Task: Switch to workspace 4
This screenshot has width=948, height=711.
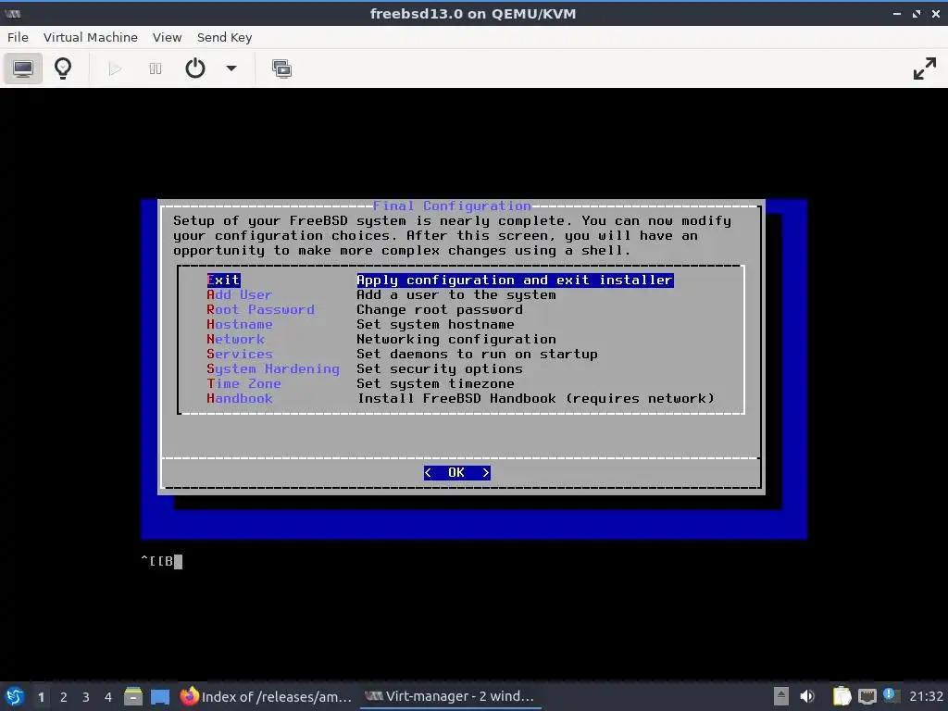Action: coord(108,696)
